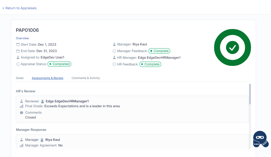Click the Manager Feedback info icon
This screenshot has height=157, width=271.
114,51
